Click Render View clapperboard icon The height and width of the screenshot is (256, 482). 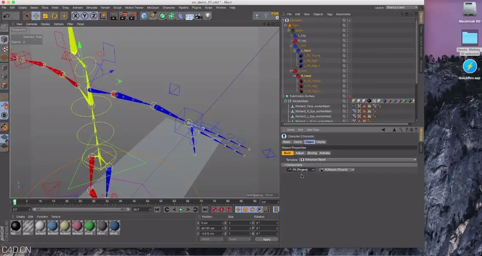tap(114, 16)
